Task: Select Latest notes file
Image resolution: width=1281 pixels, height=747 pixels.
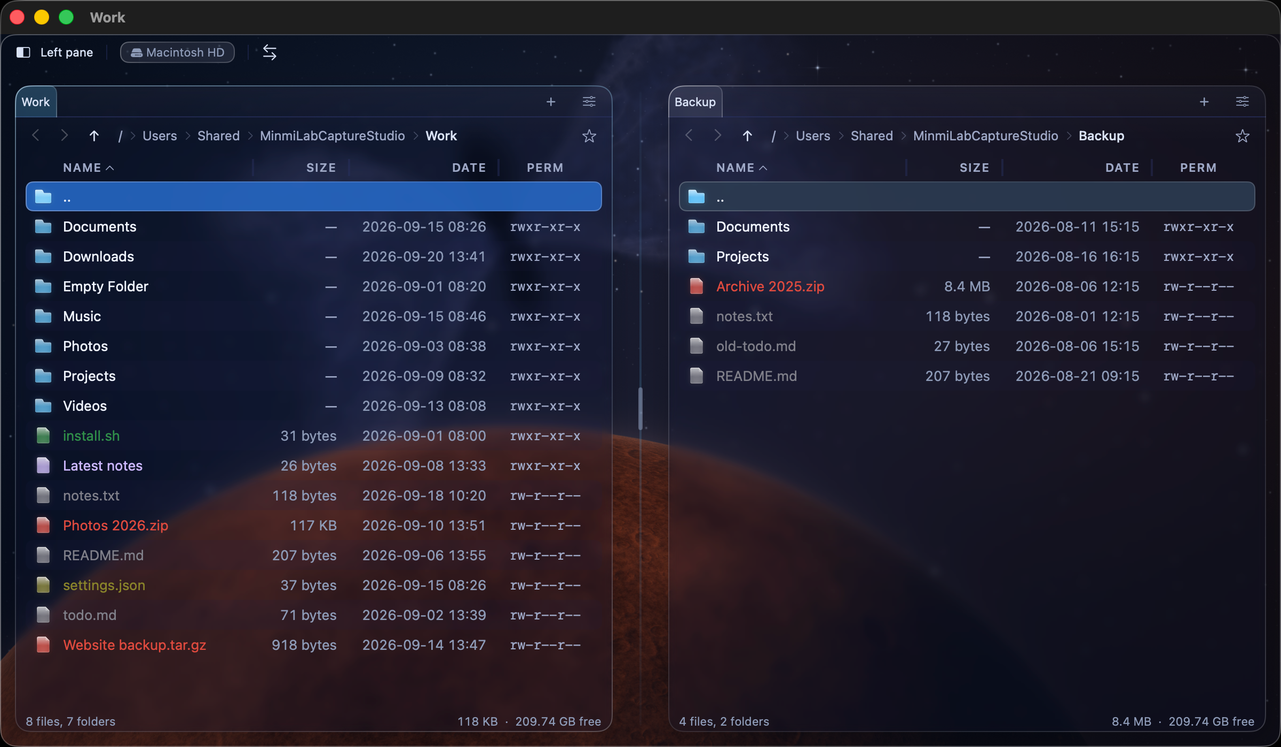Action: point(314,466)
